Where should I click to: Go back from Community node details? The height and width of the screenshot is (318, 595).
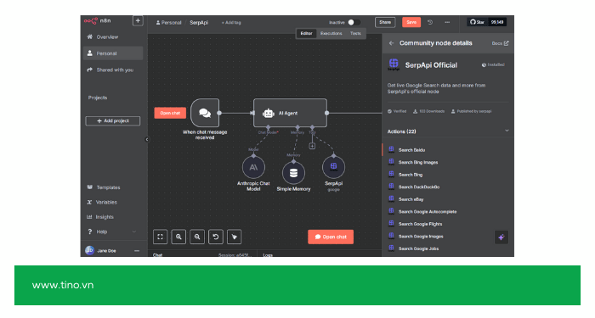pos(391,43)
